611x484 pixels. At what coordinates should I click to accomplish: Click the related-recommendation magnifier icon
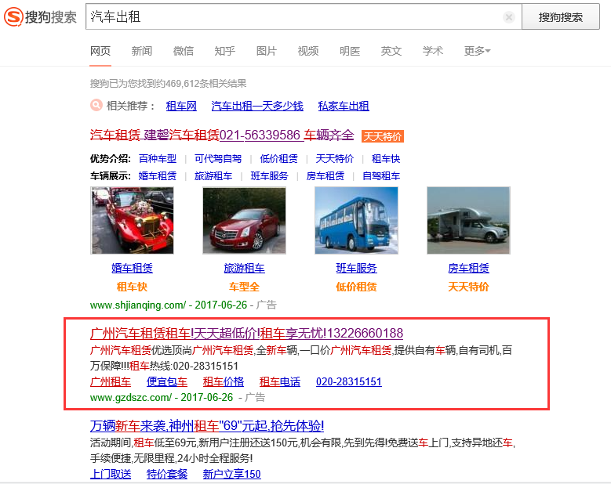pos(96,106)
